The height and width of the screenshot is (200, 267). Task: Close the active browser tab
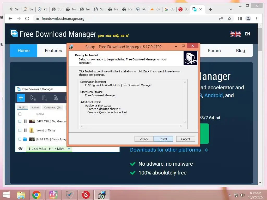[x=201, y=9]
